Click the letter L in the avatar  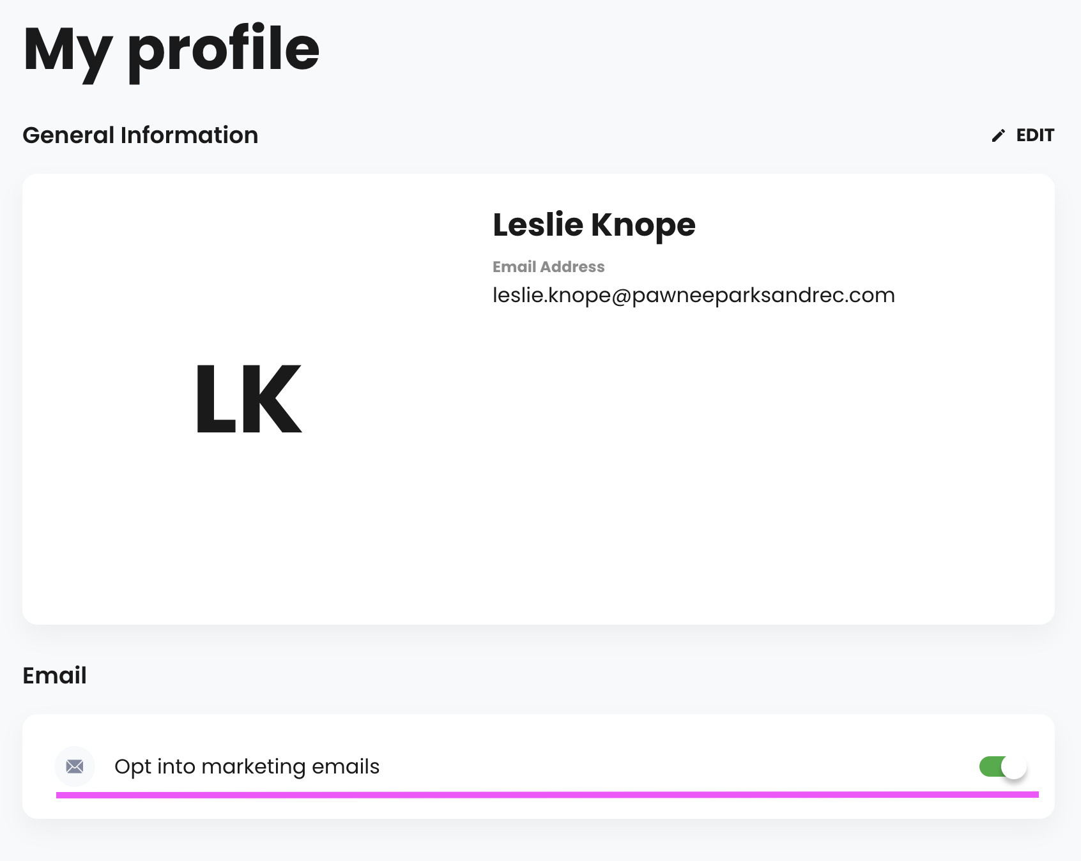coord(214,399)
